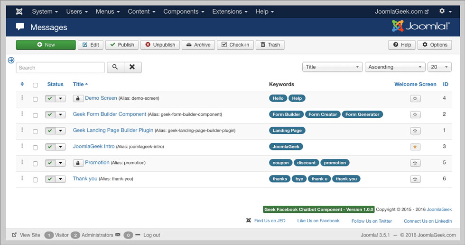Open the Title sort-by dropdown
Image resolution: width=465 pixels, height=245 pixels.
pyautogui.click(x=333, y=67)
